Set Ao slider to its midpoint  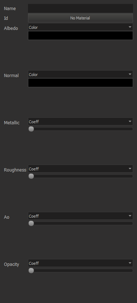[x=81, y=223]
